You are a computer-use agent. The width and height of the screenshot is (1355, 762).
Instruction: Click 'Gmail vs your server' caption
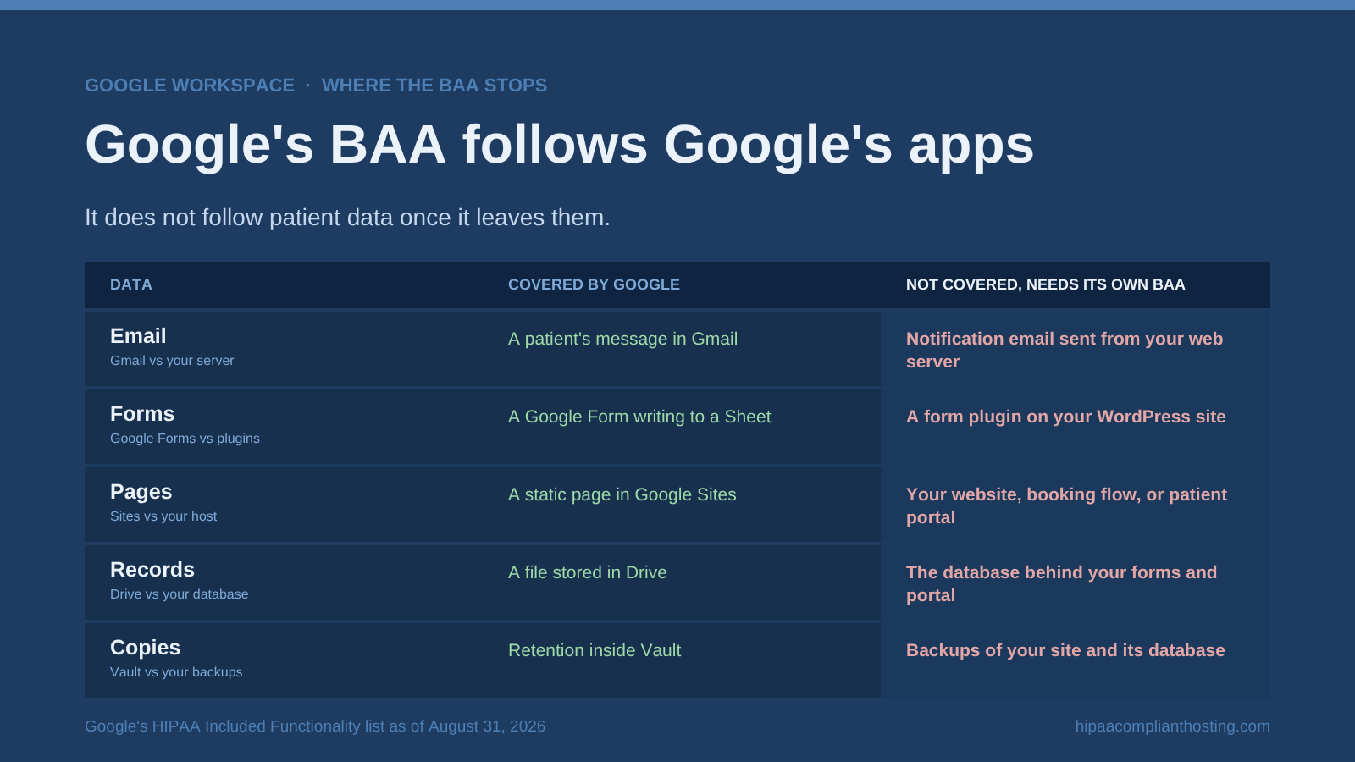pyautogui.click(x=172, y=361)
